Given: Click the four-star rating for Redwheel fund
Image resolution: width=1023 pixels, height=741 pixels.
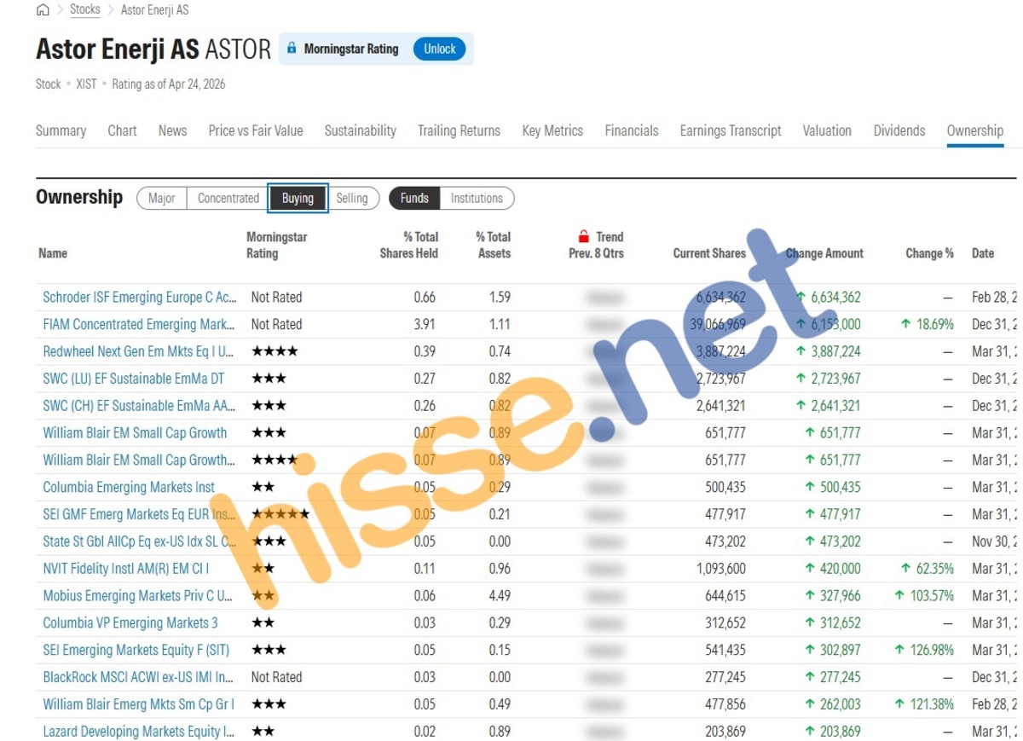Looking at the screenshot, I should 275,351.
